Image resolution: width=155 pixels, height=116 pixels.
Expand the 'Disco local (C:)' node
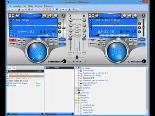78,71
